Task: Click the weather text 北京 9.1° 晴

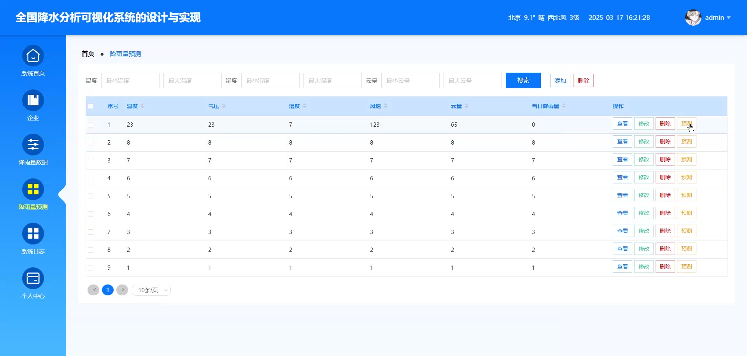Action: (x=526, y=18)
